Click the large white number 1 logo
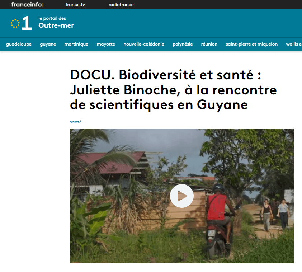This screenshot has width=302, height=272. click(27, 23)
